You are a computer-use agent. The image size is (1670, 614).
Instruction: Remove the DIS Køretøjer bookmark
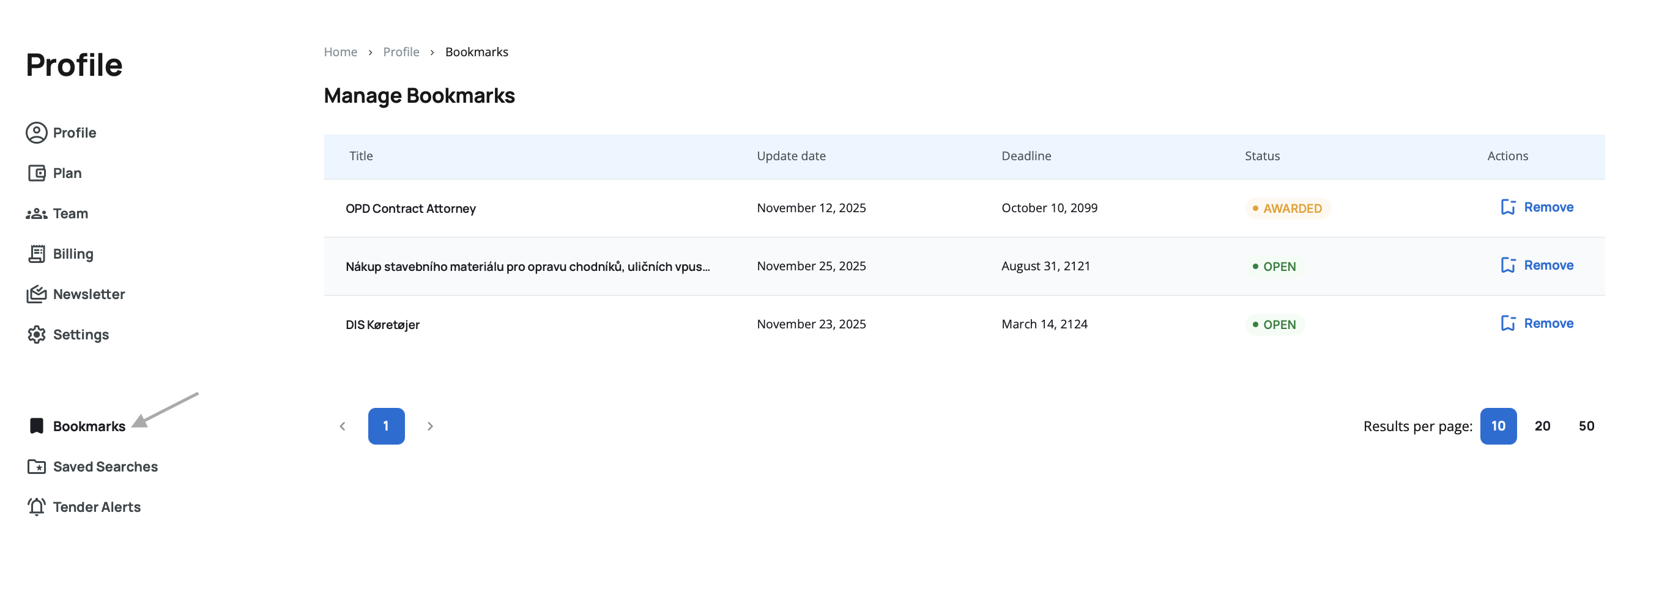coord(1537,324)
